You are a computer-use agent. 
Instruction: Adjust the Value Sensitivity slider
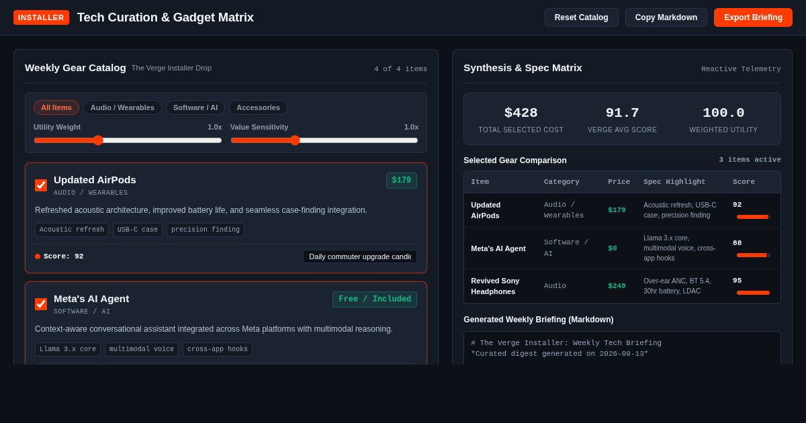[x=324, y=140]
